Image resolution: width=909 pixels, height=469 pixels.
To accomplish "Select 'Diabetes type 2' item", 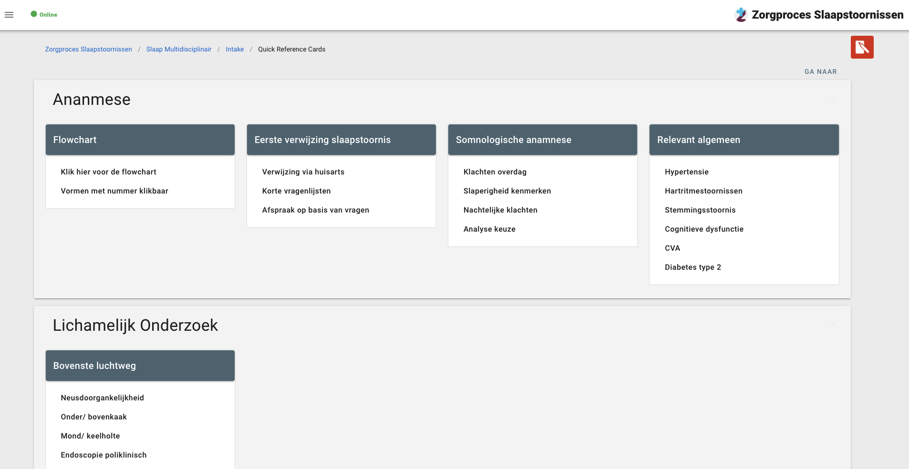I will click(693, 267).
